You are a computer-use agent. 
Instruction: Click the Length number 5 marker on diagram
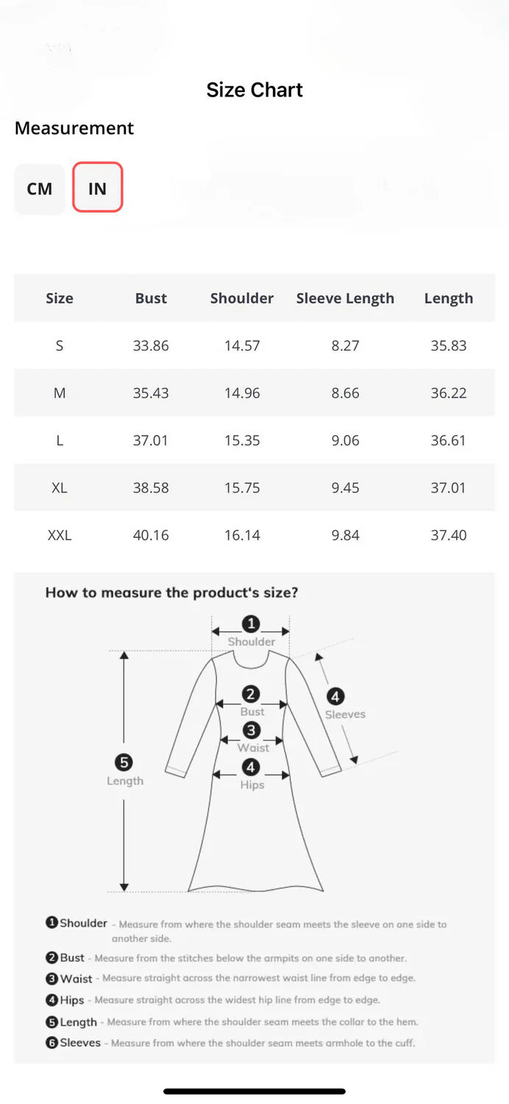[124, 762]
